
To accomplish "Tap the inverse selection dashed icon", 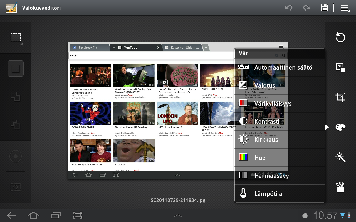I will pos(16,187).
